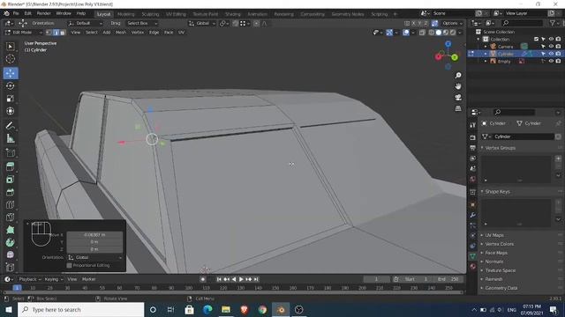Select the Poly Build tool
The width and height of the screenshot is (565, 317).
tap(10, 230)
